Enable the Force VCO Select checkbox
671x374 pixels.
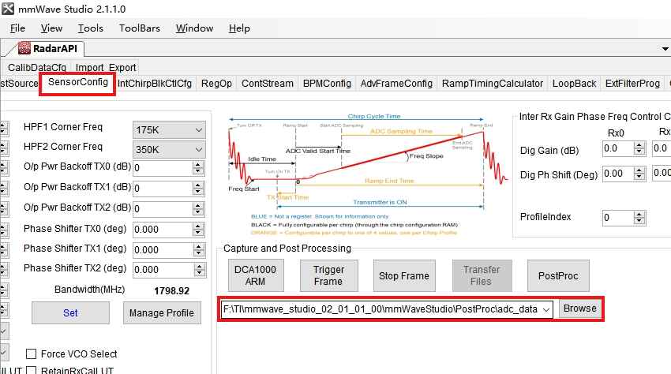click(31, 354)
